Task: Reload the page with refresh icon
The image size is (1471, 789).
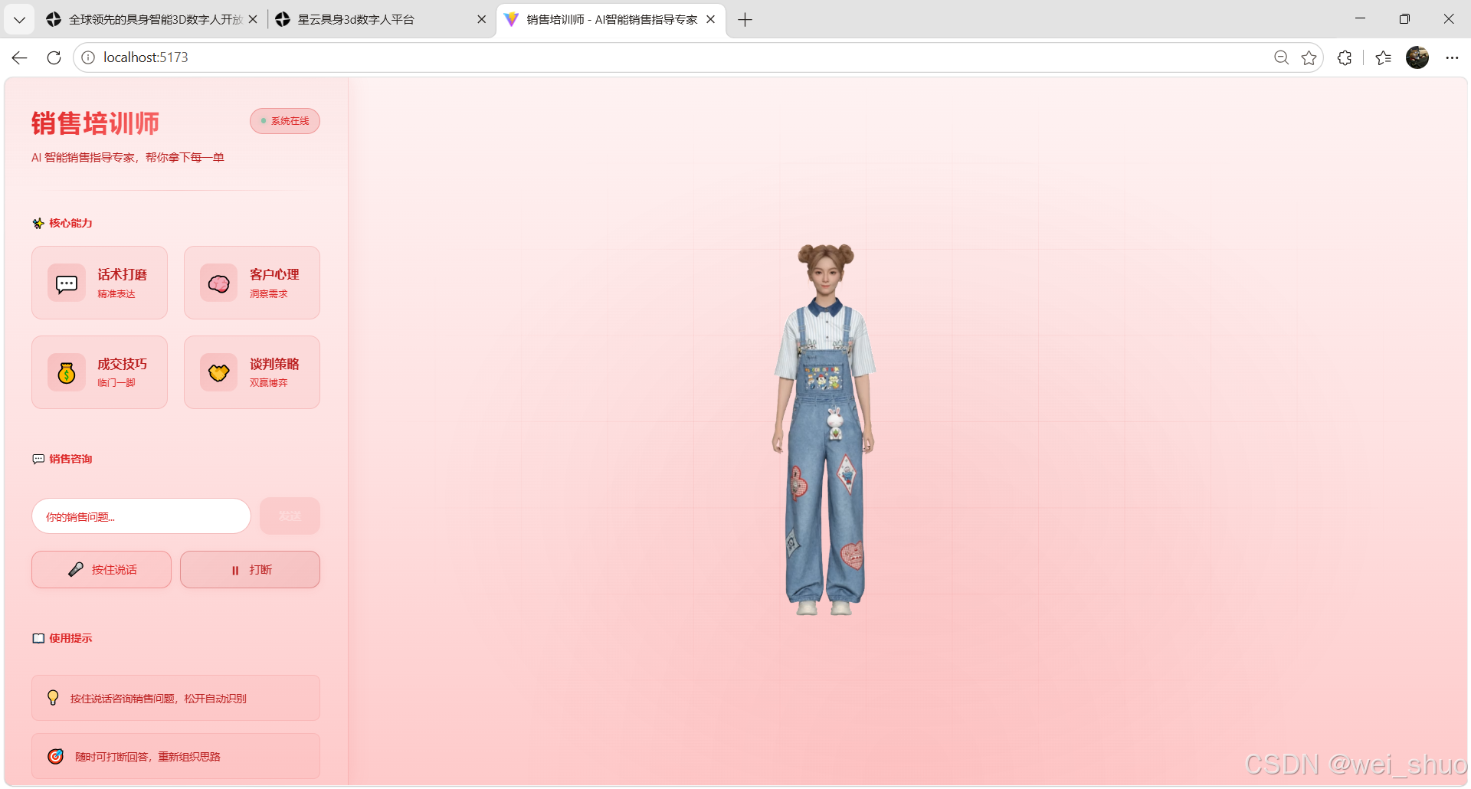Action: coord(54,57)
